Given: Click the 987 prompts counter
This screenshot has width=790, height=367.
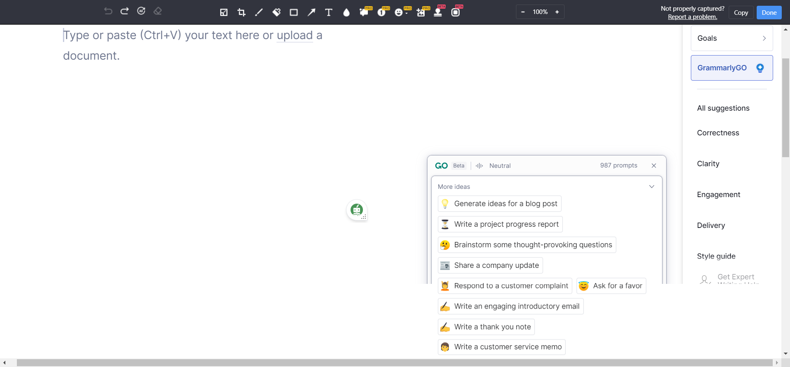Looking at the screenshot, I should [618, 165].
